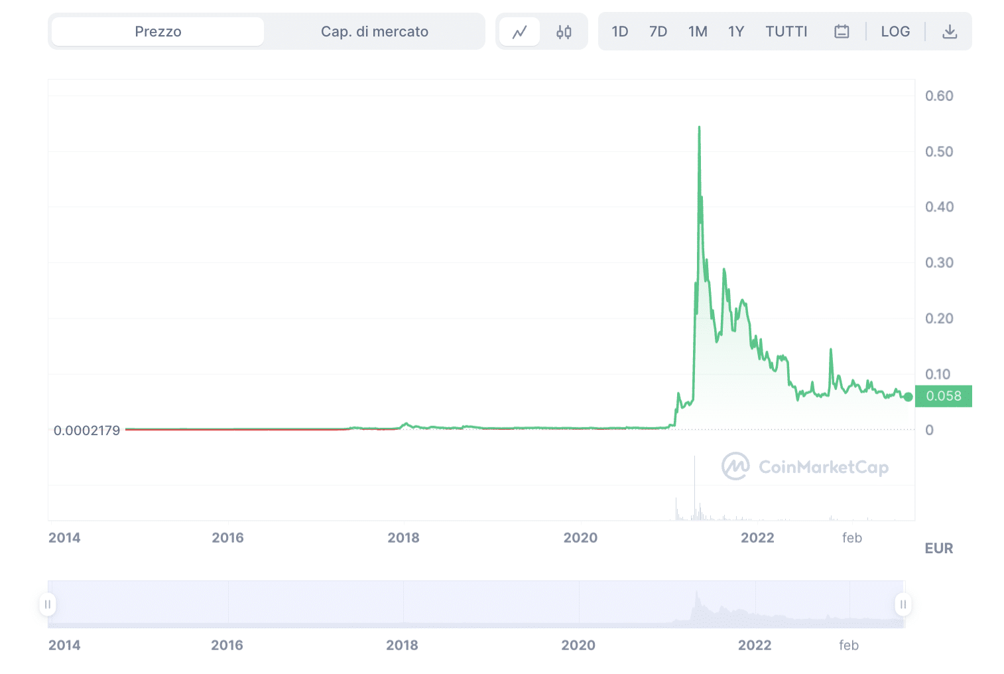Select the left zoom handle icon

[x=47, y=604]
